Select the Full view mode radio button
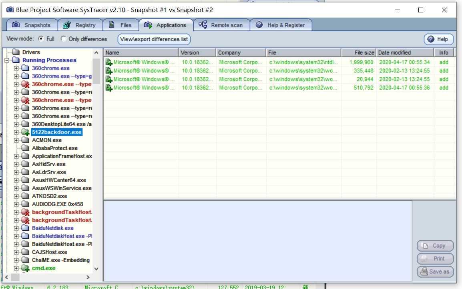This screenshot has width=462, height=289. point(41,39)
